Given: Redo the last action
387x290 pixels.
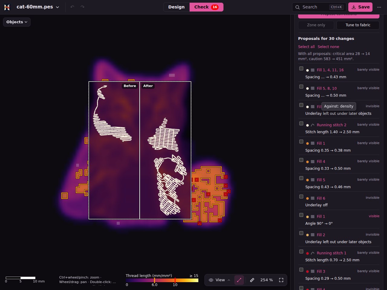Looking at the screenshot, I should [83, 7].
